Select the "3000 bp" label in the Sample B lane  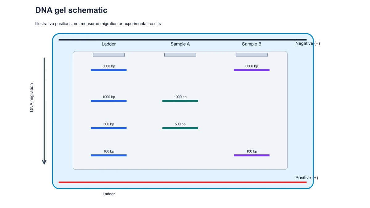[252, 66]
